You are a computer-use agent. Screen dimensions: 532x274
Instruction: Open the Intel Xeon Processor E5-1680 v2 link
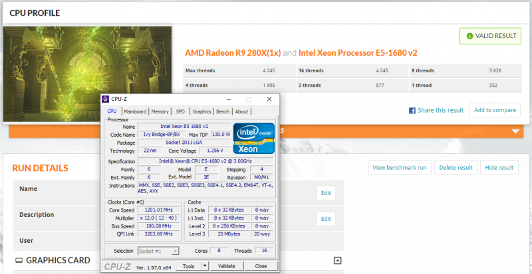358,52
